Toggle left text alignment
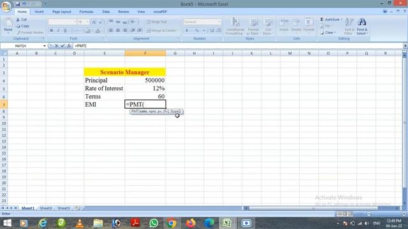408x229 pixels. click(x=111, y=31)
